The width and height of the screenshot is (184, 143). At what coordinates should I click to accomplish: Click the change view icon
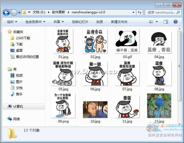151,22
